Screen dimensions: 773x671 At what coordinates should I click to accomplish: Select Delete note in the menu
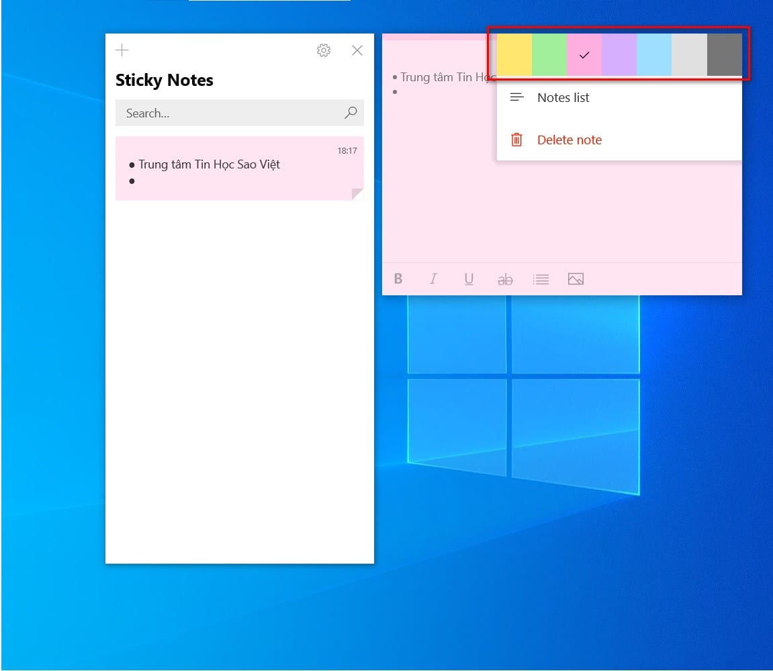(x=619, y=140)
